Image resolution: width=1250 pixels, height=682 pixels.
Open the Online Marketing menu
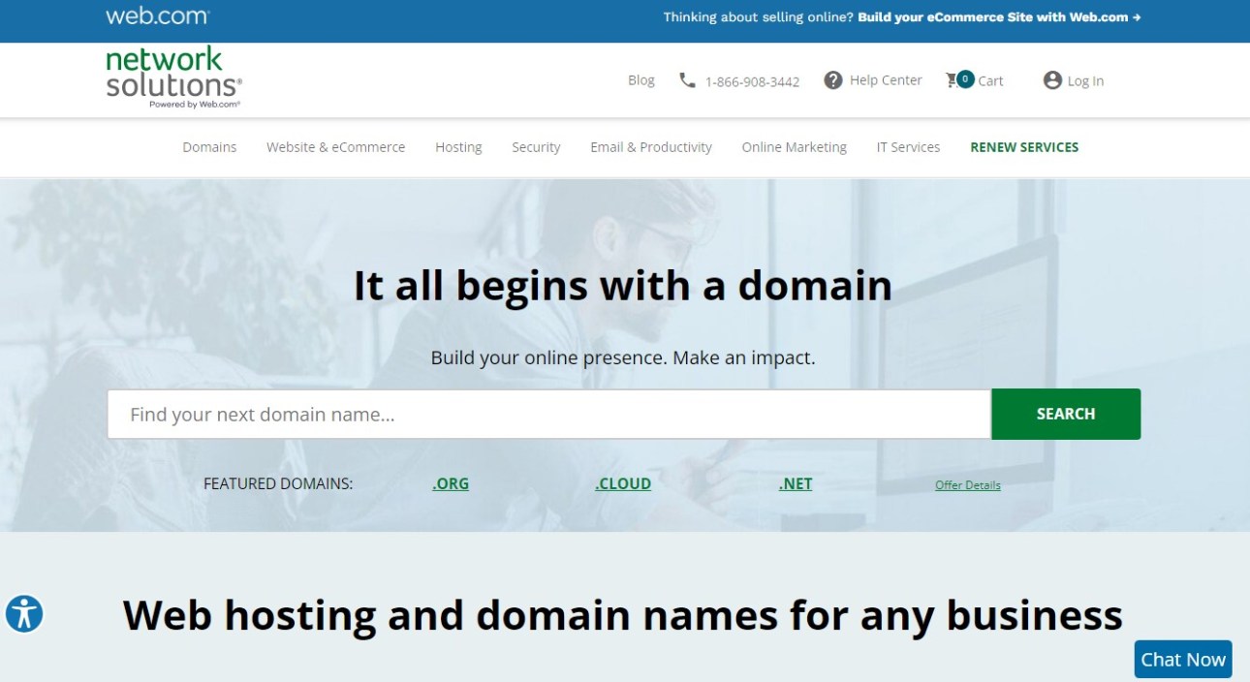click(x=795, y=147)
